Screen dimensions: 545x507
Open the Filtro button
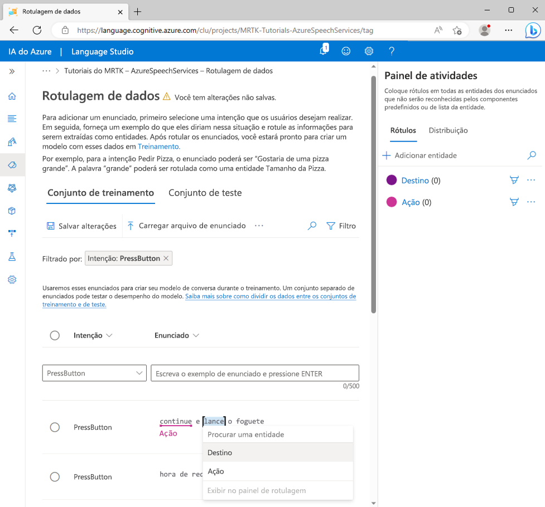(341, 226)
